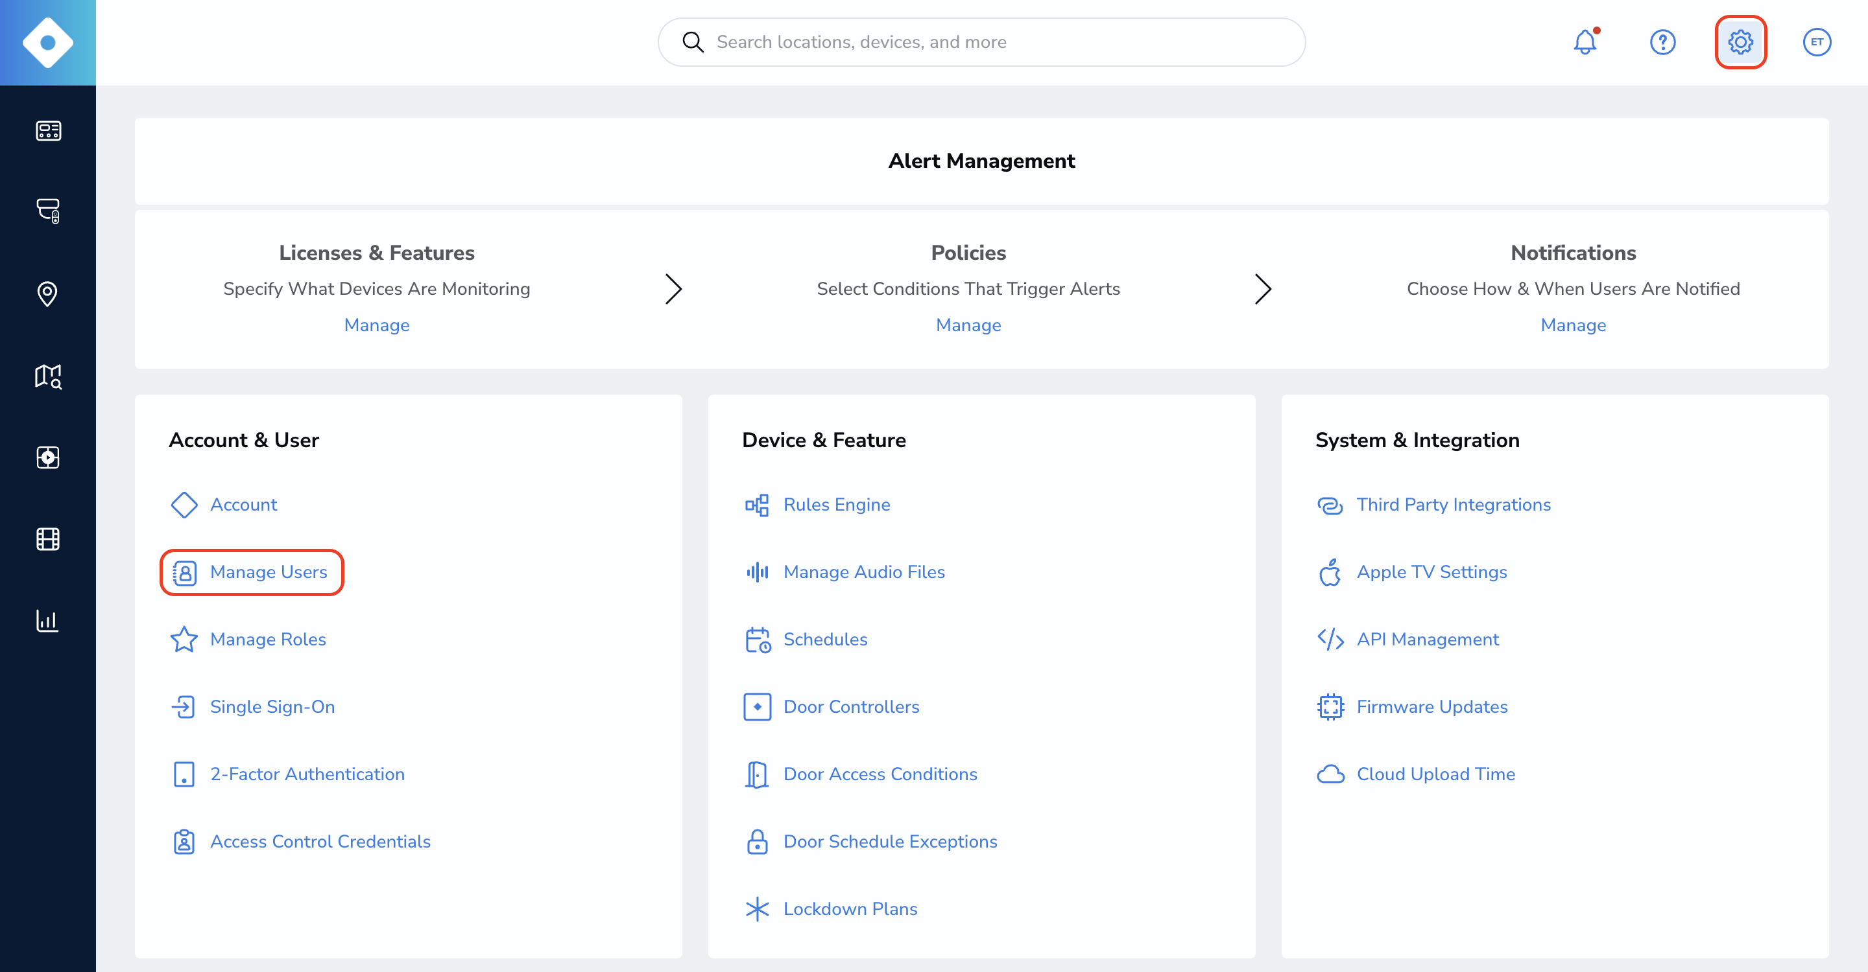The width and height of the screenshot is (1868, 972).
Task: Click the diamond logo in top-left corner
Action: click(48, 42)
